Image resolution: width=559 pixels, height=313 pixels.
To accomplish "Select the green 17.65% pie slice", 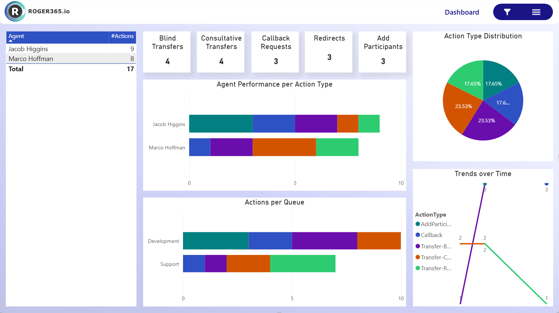I will [x=469, y=79].
